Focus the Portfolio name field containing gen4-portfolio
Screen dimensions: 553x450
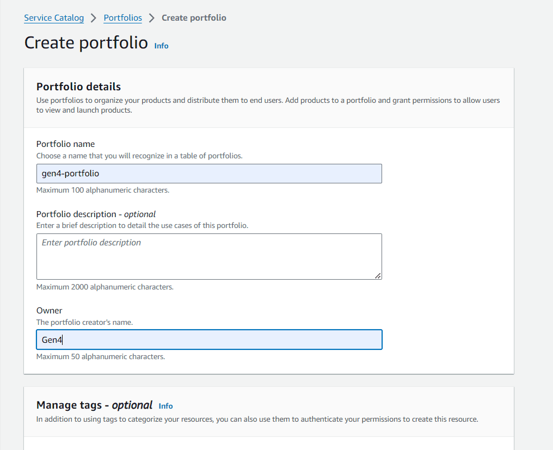tap(209, 174)
